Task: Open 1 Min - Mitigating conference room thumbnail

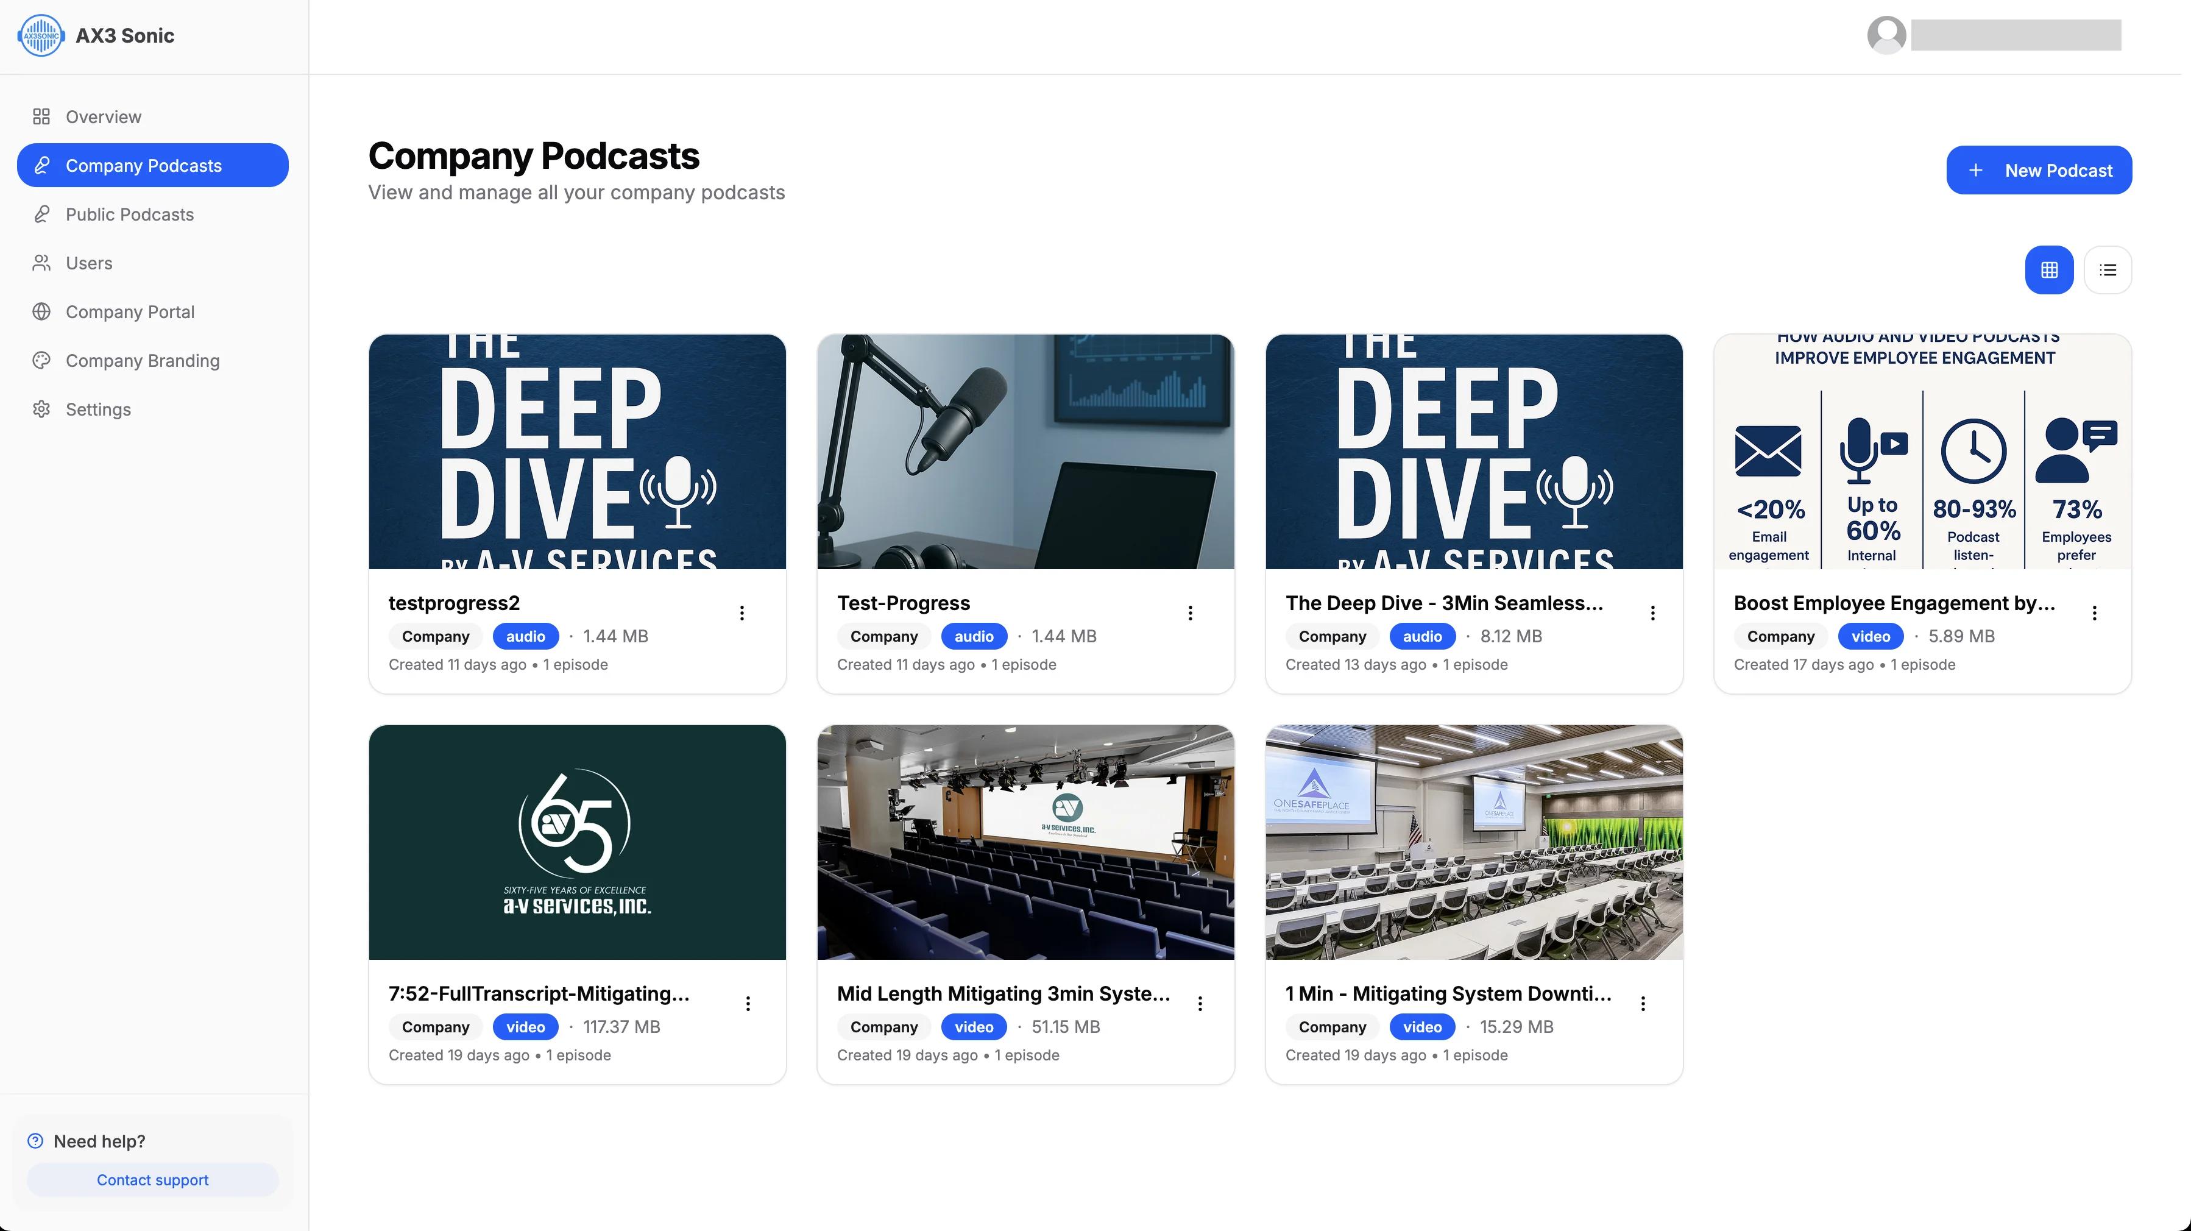Action: click(1474, 842)
